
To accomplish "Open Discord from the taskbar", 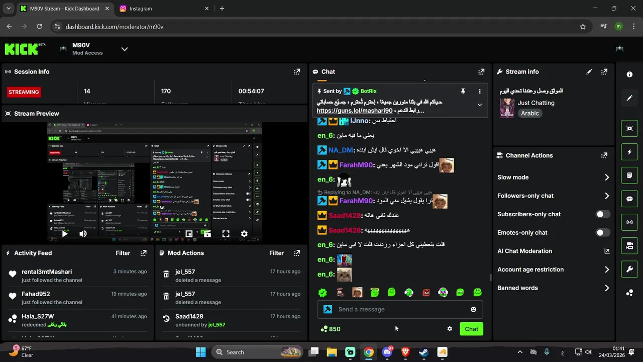I will 387,352.
